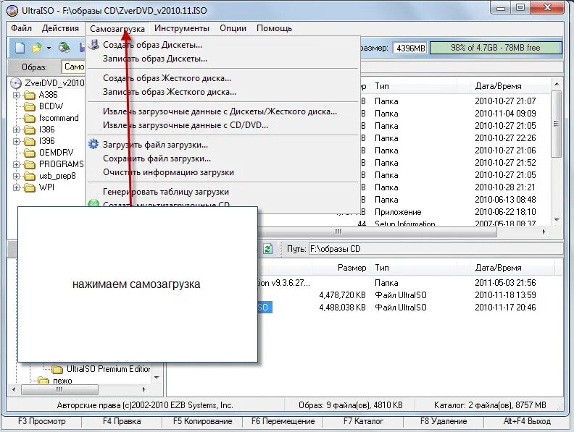574x432 pixels.
Task: Click the green refresh icon near Путь
Action: (267, 248)
